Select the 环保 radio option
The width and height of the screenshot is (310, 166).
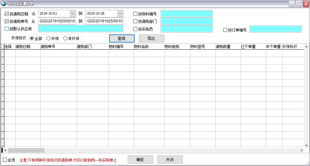coord(48,38)
